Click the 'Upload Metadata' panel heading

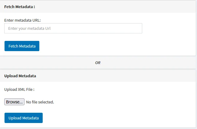[20, 76]
